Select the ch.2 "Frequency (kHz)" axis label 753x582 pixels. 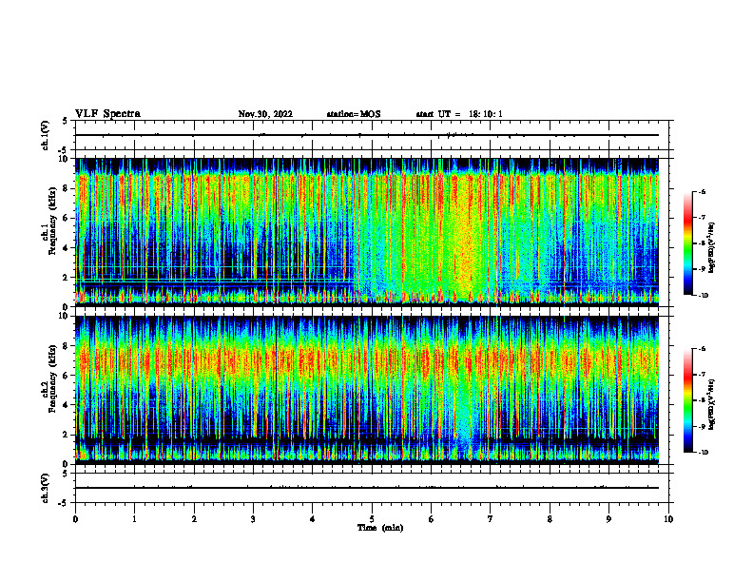tap(52, 379)
